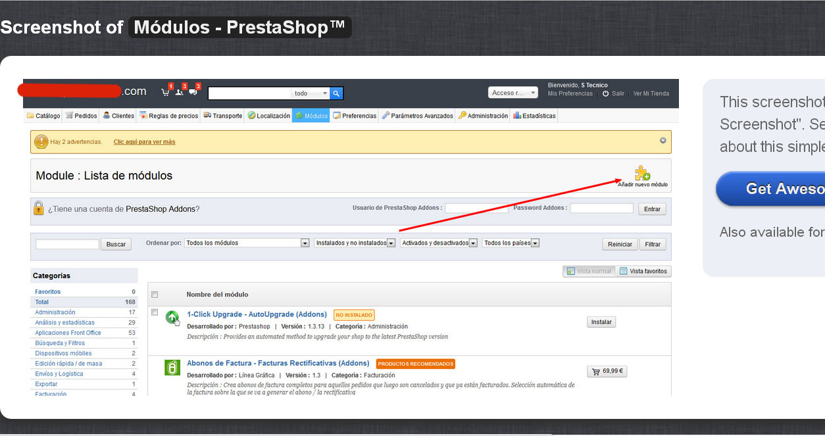Tick the 1-Click Upgrade module checkbox
Screen dimensions: 825x436
click(155, 312)
